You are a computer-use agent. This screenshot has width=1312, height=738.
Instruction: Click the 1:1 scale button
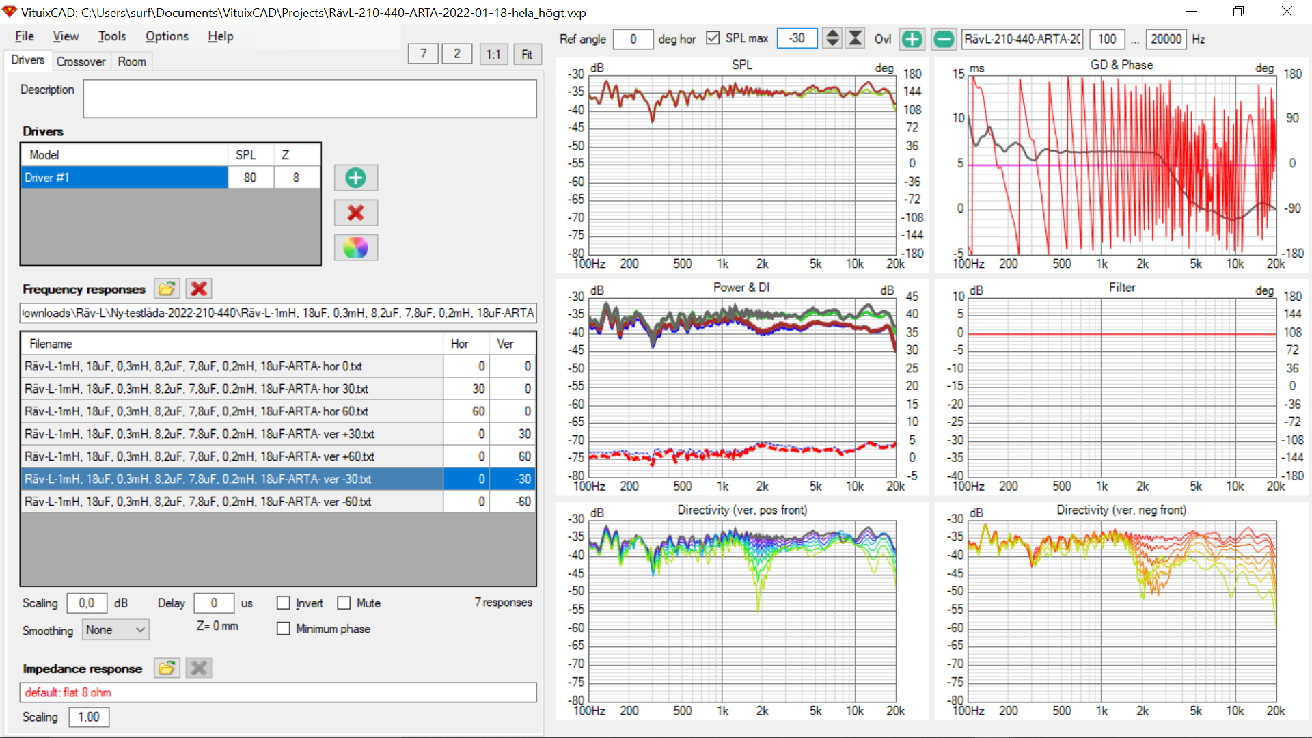pyautogui.click(x=493, y=54)
